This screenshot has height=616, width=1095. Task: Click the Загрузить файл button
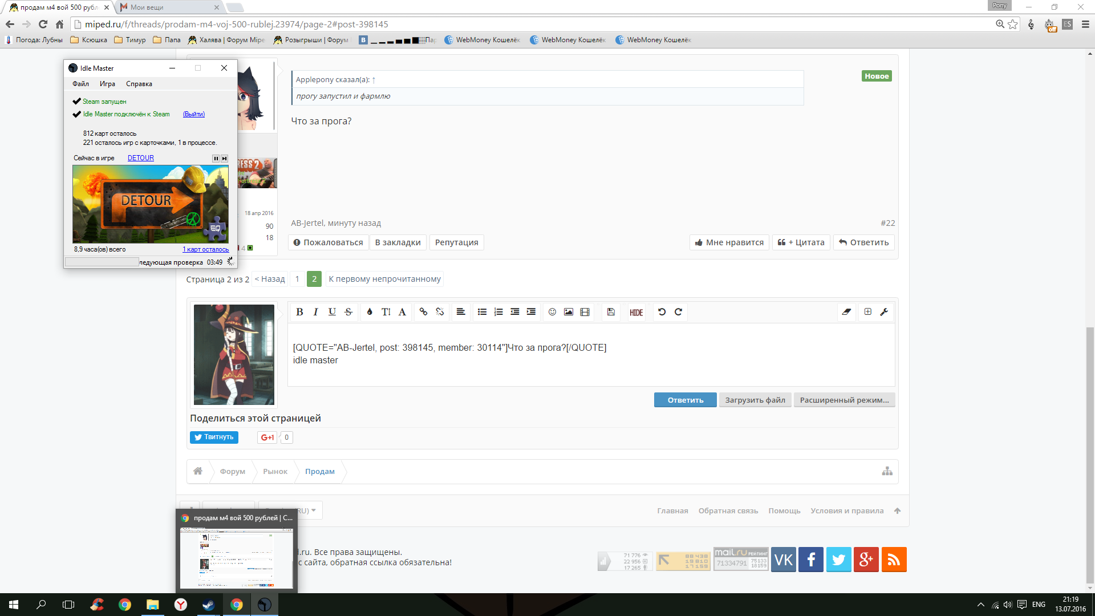(755, 400)
